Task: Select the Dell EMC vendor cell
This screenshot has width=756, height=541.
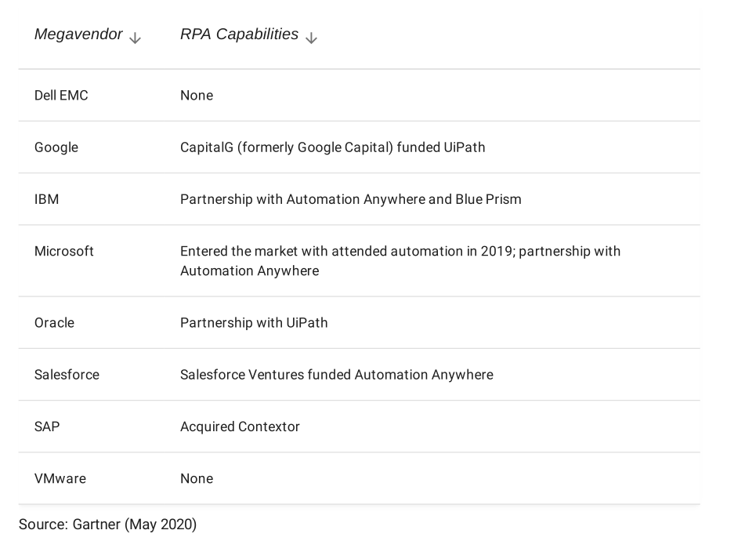Action: [x=61, y=96]
